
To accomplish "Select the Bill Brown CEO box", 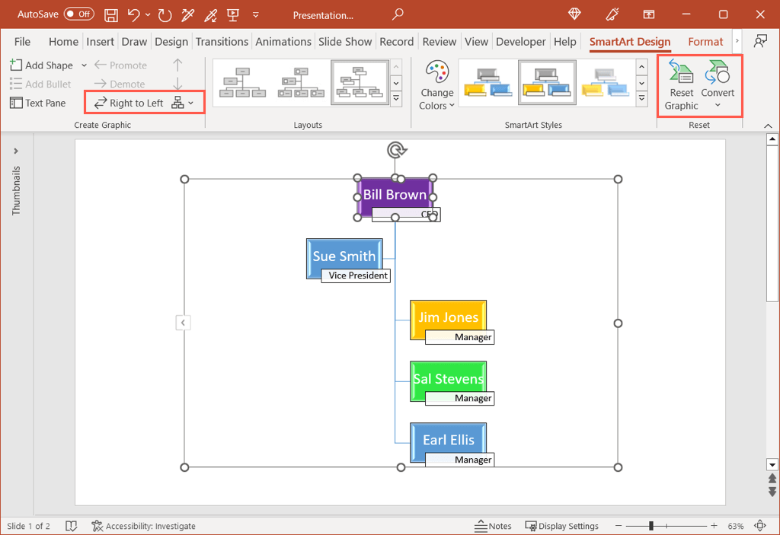I will [395, 196].
